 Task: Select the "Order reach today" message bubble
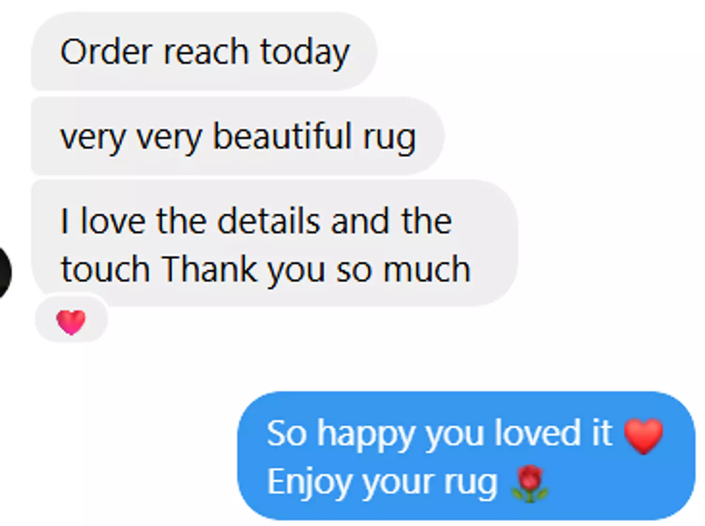coord(204,52)
